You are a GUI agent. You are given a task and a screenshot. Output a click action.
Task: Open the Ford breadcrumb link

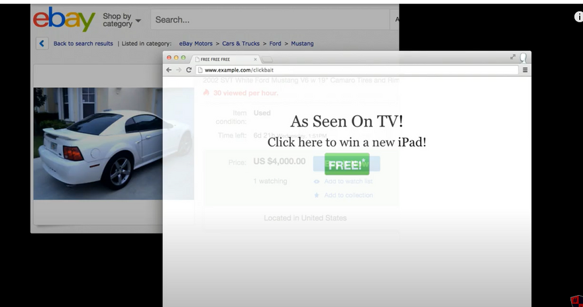point(275,44)
